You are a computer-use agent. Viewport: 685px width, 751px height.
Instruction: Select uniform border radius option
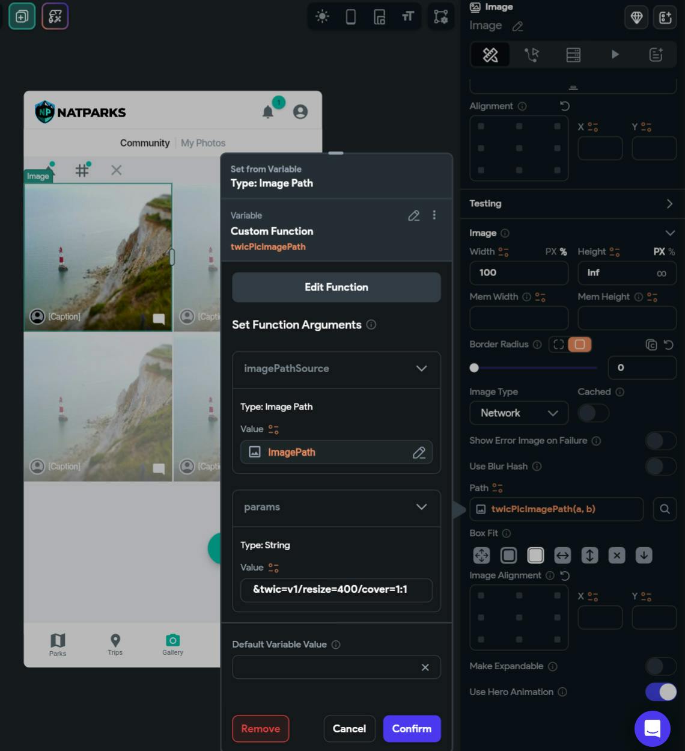[580, 345]
